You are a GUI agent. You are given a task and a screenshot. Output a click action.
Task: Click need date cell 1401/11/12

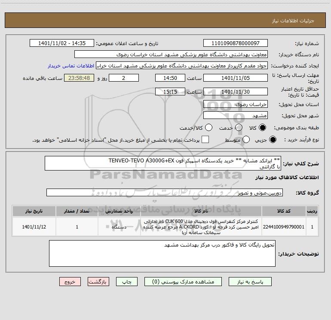tap(34, 227)
